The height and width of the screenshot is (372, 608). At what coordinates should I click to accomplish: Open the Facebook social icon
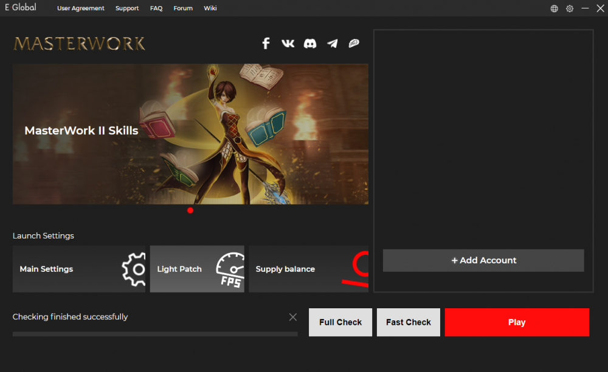click(x=266, y=43)
